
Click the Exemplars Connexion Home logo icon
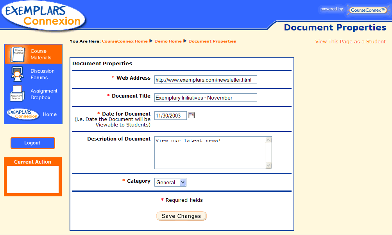(x=23, y=114)
